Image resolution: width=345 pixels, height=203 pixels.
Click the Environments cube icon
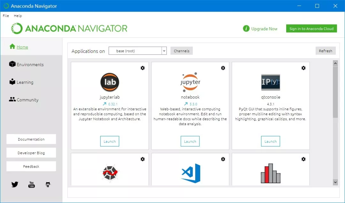pyautogui.click(x=12, y=64)
